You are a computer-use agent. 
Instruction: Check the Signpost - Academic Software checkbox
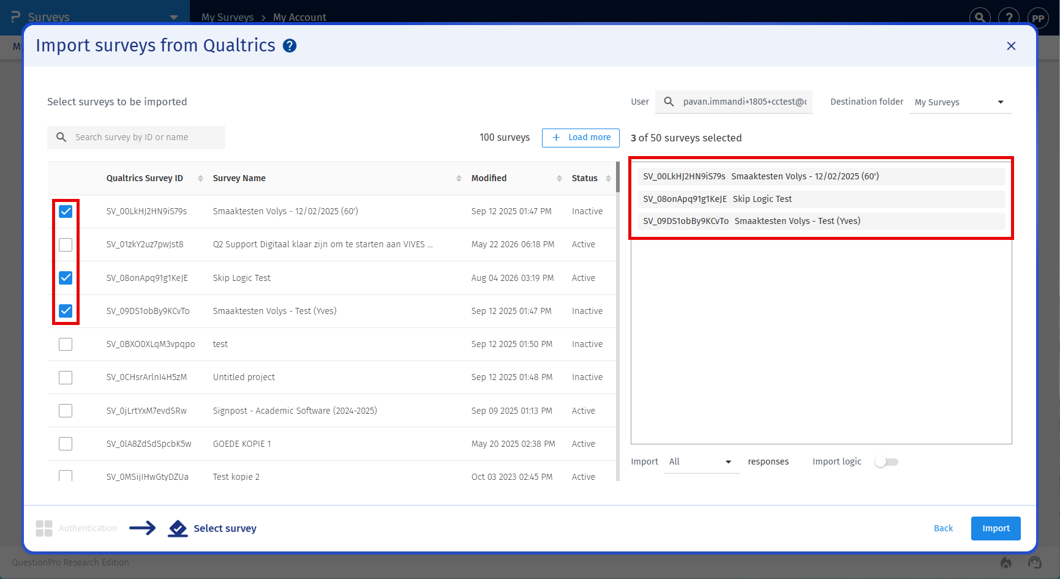pyautogui.click(x=66, y=411)
